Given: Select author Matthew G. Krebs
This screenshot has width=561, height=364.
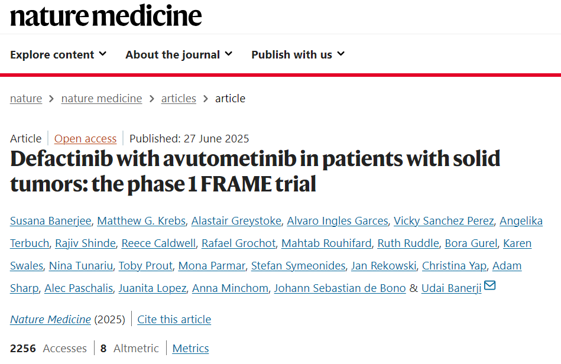Looking at the screenshot, I should pos(141,220).
